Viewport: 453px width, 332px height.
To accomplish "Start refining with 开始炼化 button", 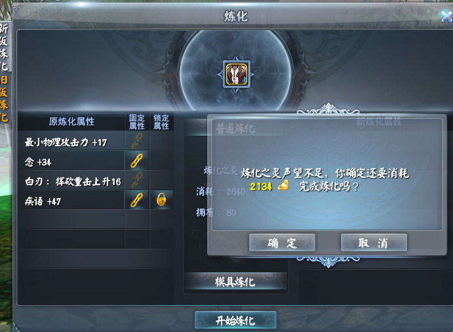I will tap(235, 320).
